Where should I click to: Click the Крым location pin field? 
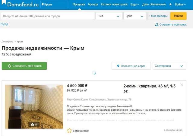point(54,5)
